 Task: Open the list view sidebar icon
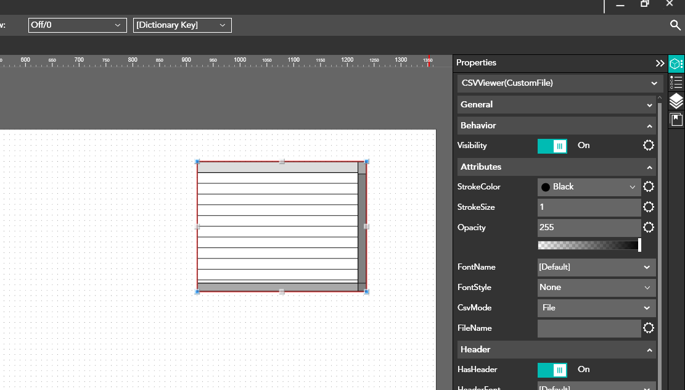click(676, 82)
